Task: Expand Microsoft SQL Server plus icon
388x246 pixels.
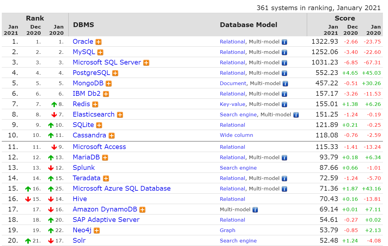Action: pos(146,63)
